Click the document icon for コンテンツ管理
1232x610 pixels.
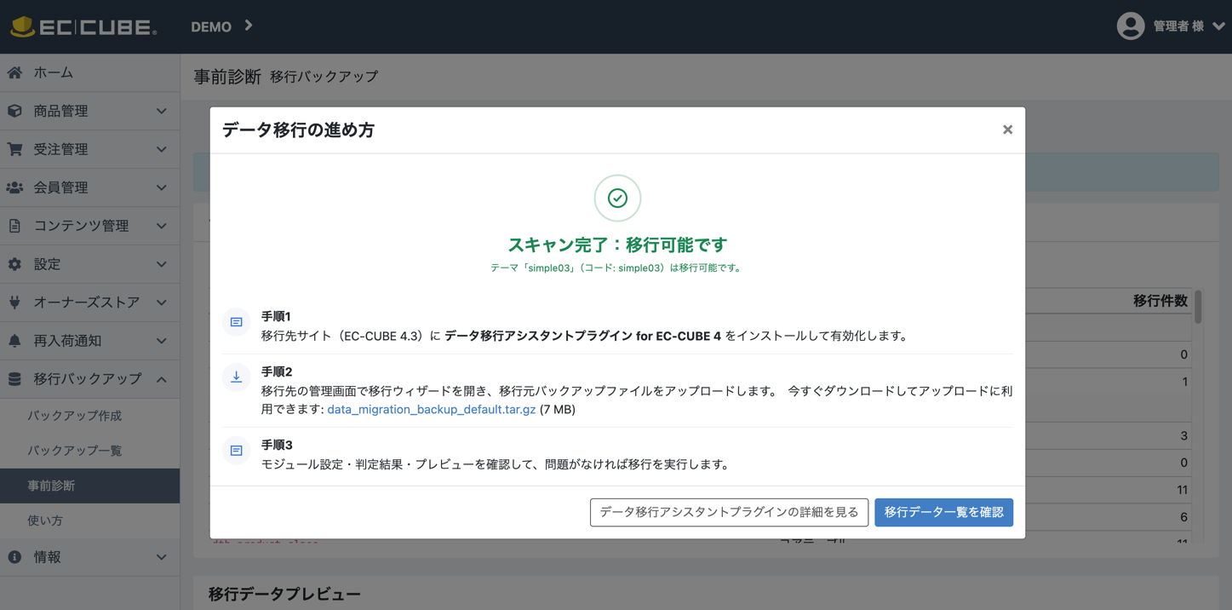point(14,226)
